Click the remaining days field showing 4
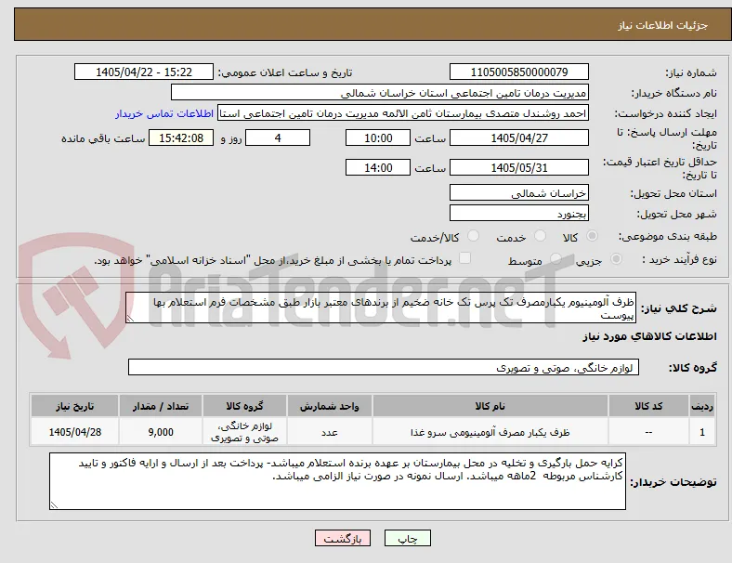The width and height of the screenshot is (732, 563). (278, 137)
